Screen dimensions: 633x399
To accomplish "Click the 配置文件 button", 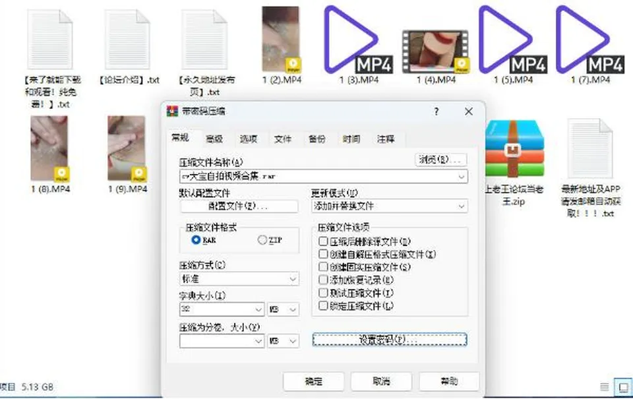I will coord(239,206).
